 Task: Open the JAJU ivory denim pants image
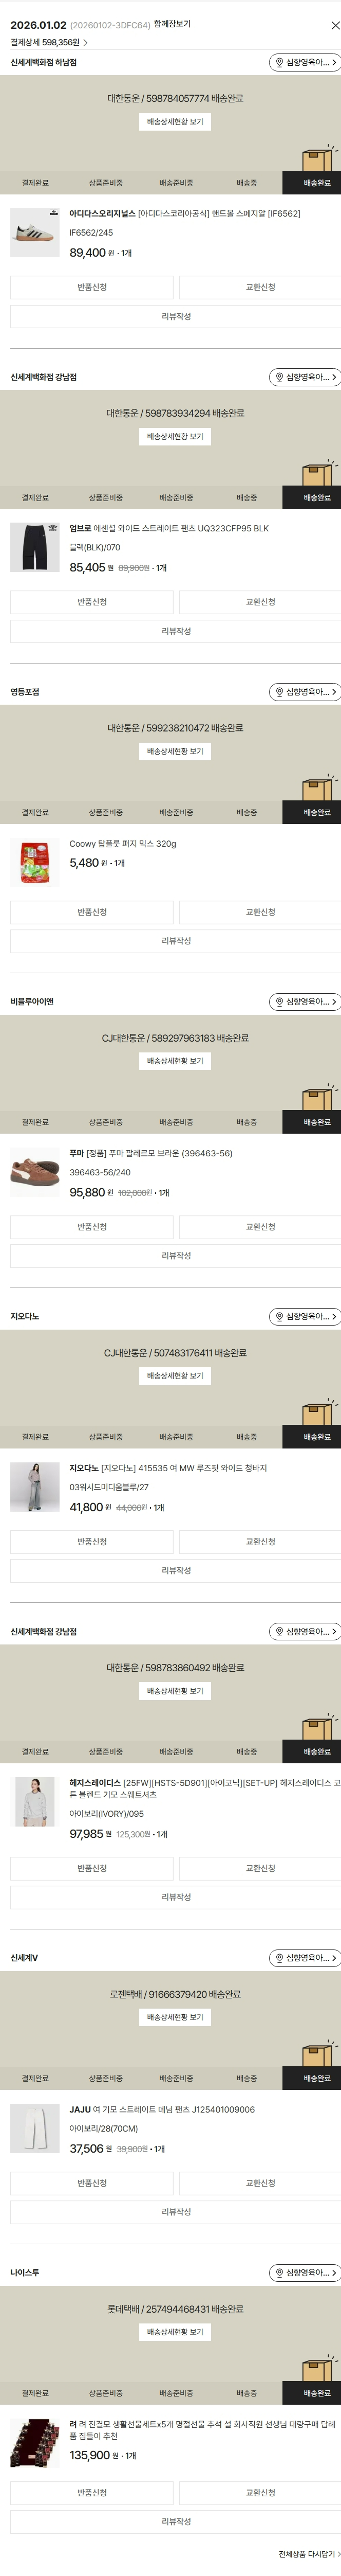click(35, 2129)
